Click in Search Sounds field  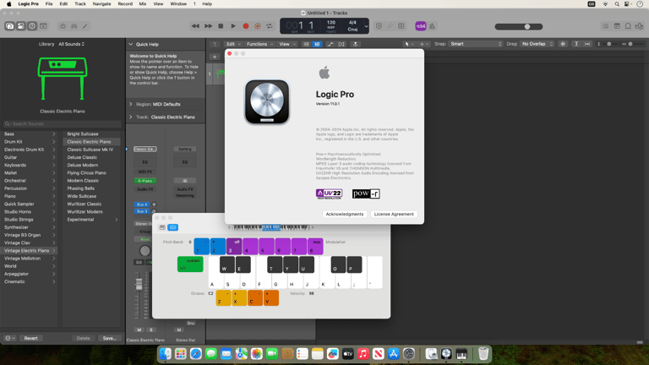pyautogui.click(x=62, y=123)
